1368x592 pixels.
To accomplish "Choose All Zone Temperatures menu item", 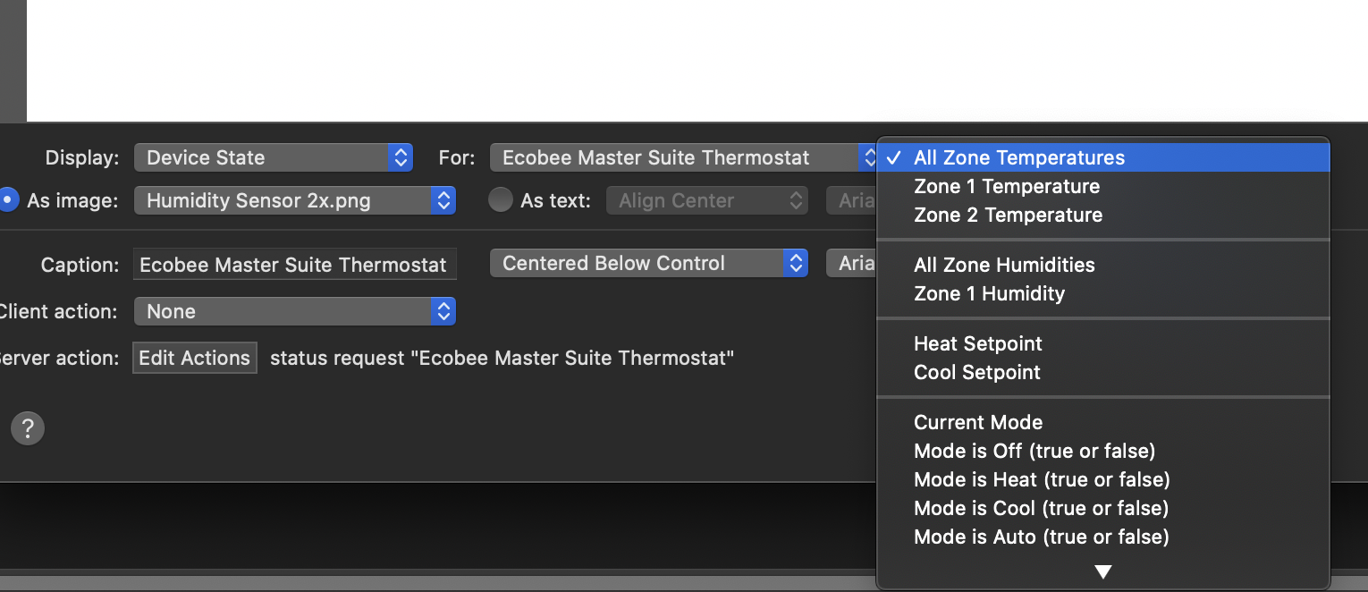I will 1103,157.
